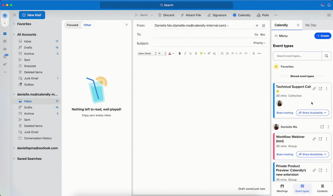Open the Calendly Menu
This screenshot has width=333, height=196.
[281, 36]
